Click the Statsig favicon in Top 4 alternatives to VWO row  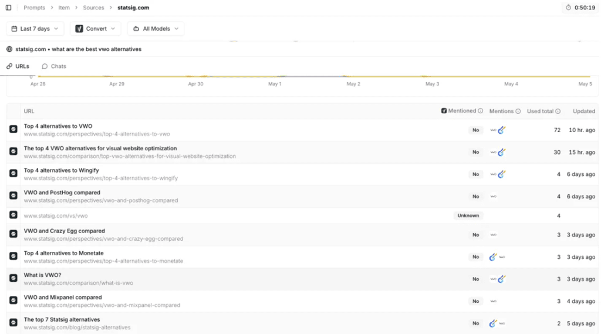point(13,129)
